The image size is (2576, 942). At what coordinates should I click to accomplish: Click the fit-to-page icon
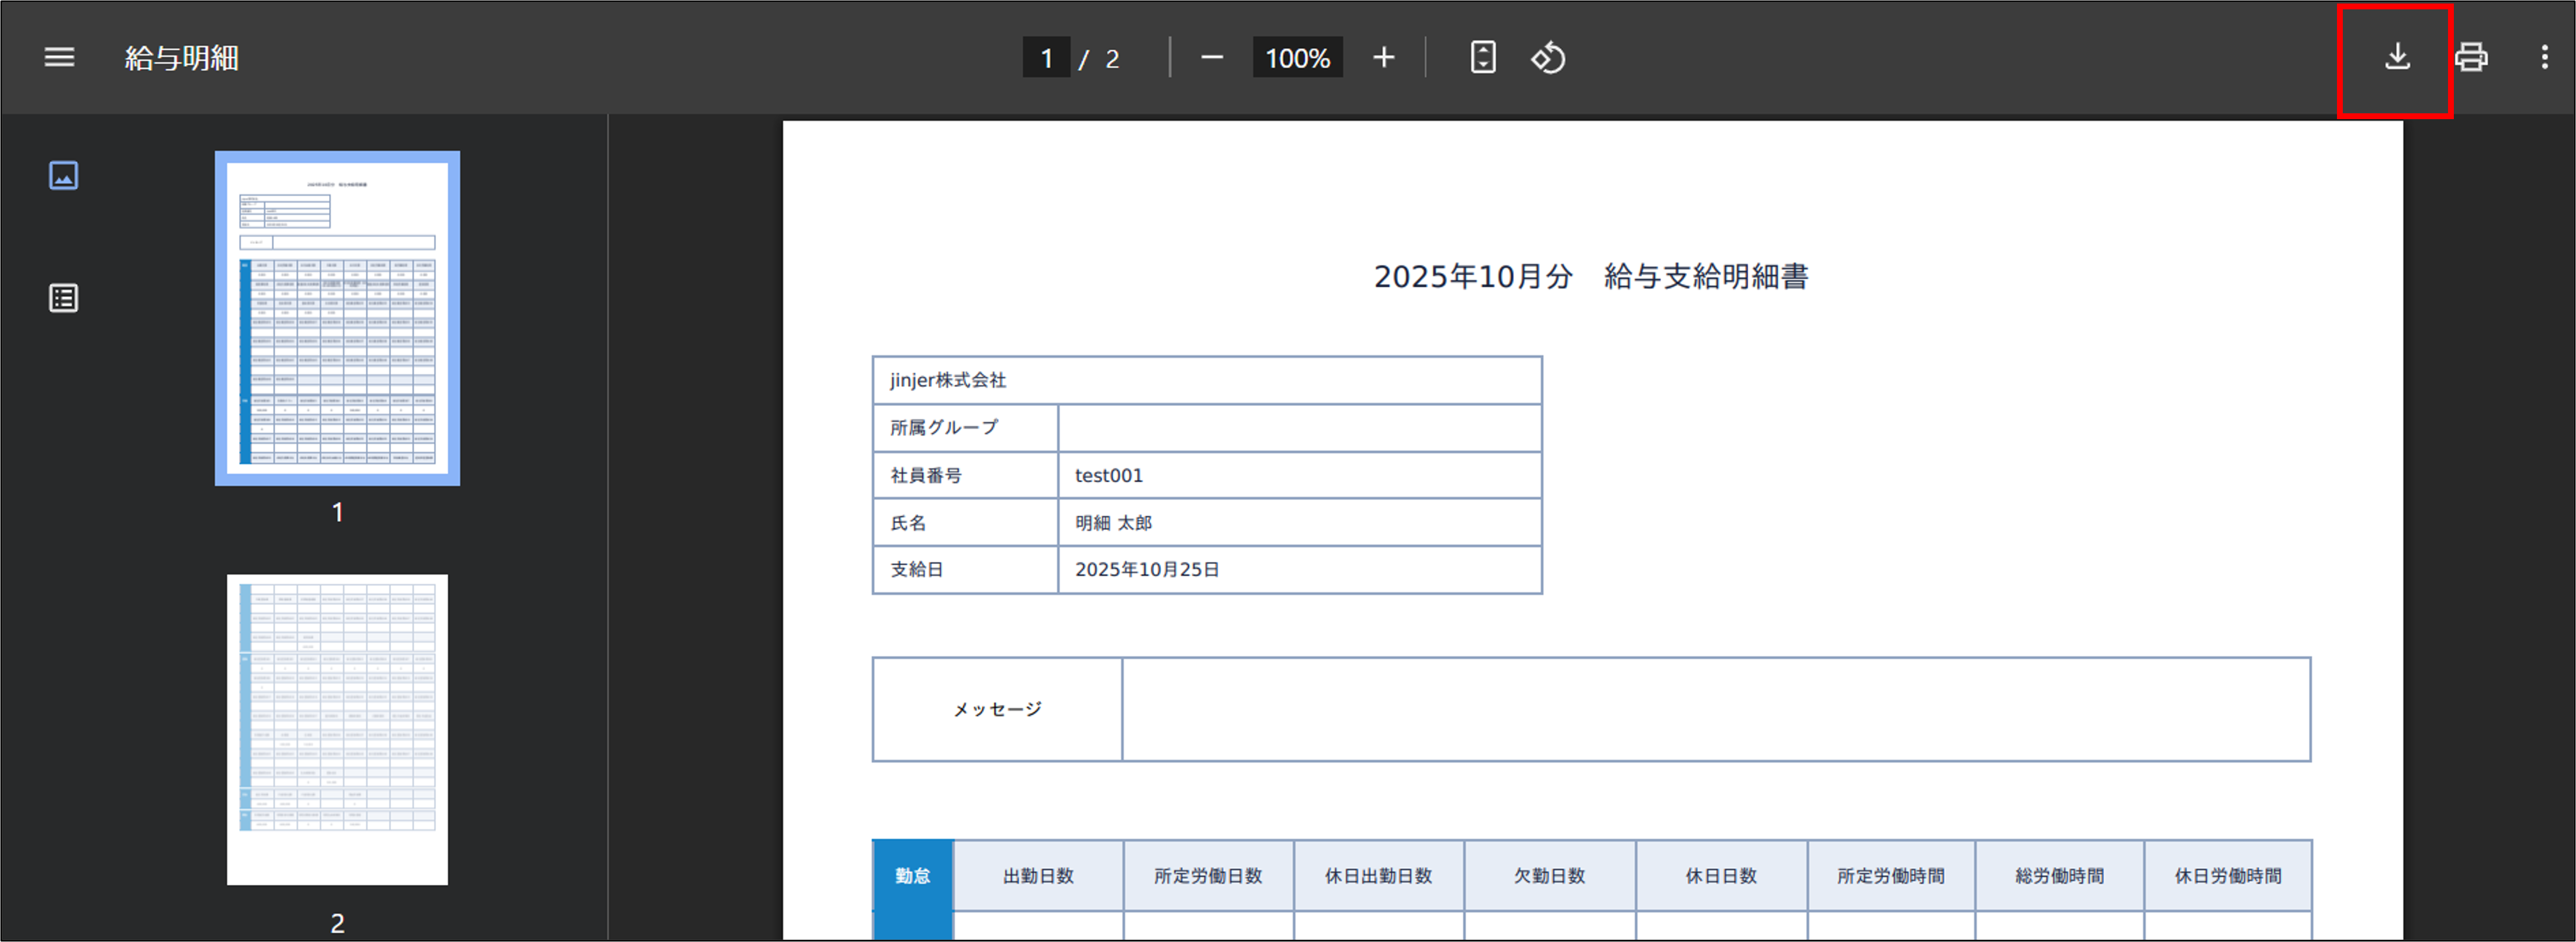click(x=1482, y=57)
